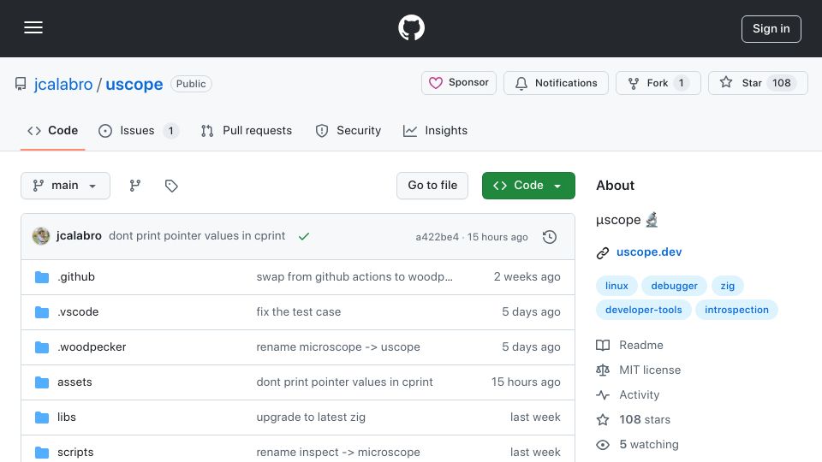Viewport: 822px width, 462px height.
Task: Open the assets folder
Action: [74, 382]
